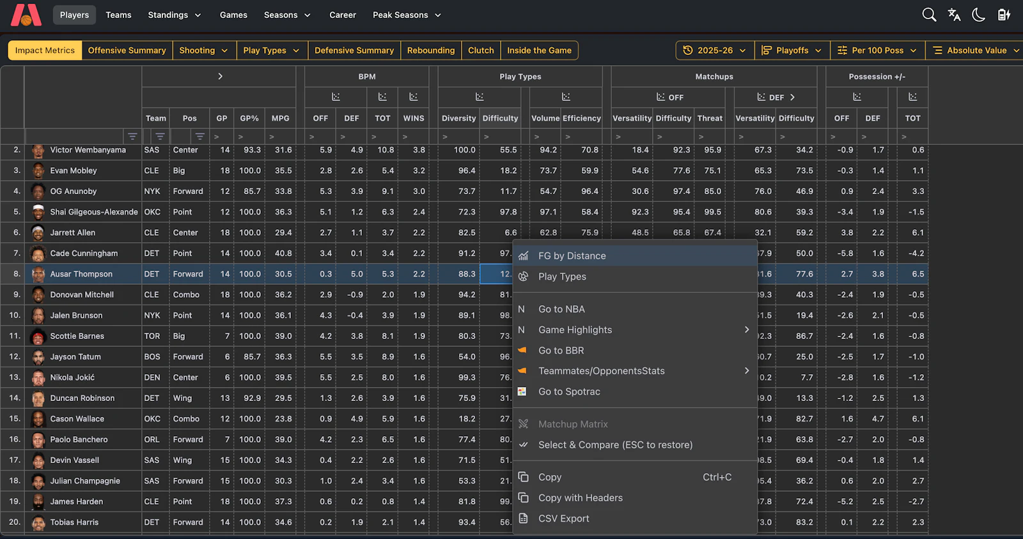1023x539 pixels.
Task: Open the Playoffs filter dropdown
Action: (x=792, y=50)
